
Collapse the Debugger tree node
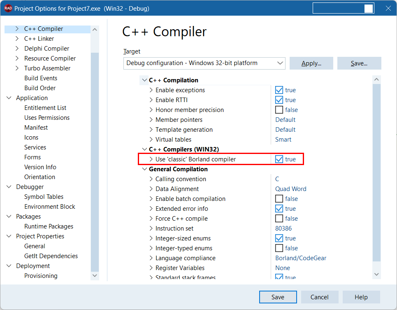tap(9, 187)
